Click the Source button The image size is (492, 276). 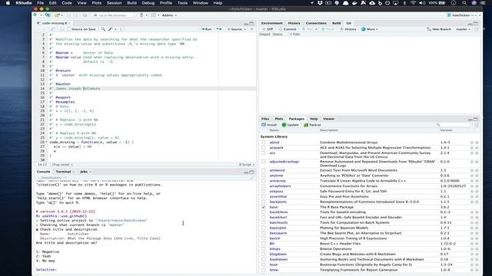click(234, 29)
